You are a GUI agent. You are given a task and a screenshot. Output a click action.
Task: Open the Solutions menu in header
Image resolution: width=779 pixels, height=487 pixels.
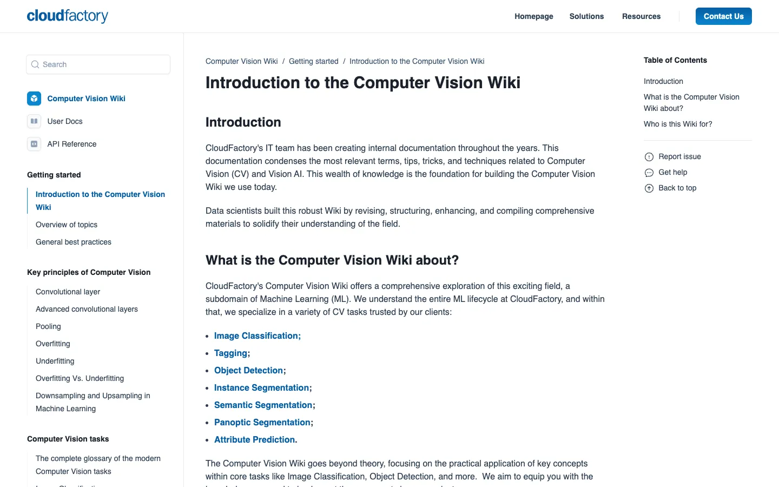pyautogui.click(x=586, y=16)
